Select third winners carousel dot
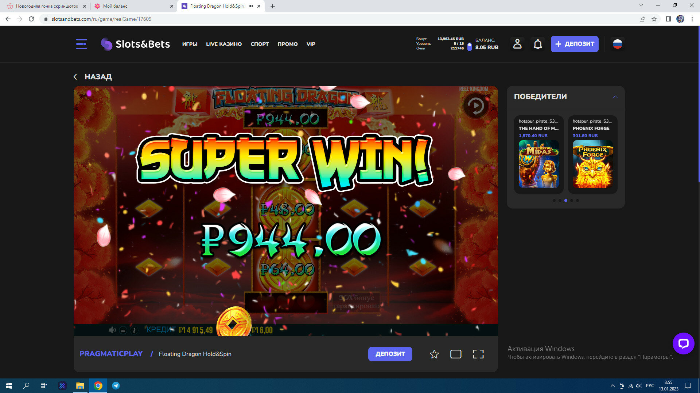This screenshot has height=393, width=700. pos(565,201)
